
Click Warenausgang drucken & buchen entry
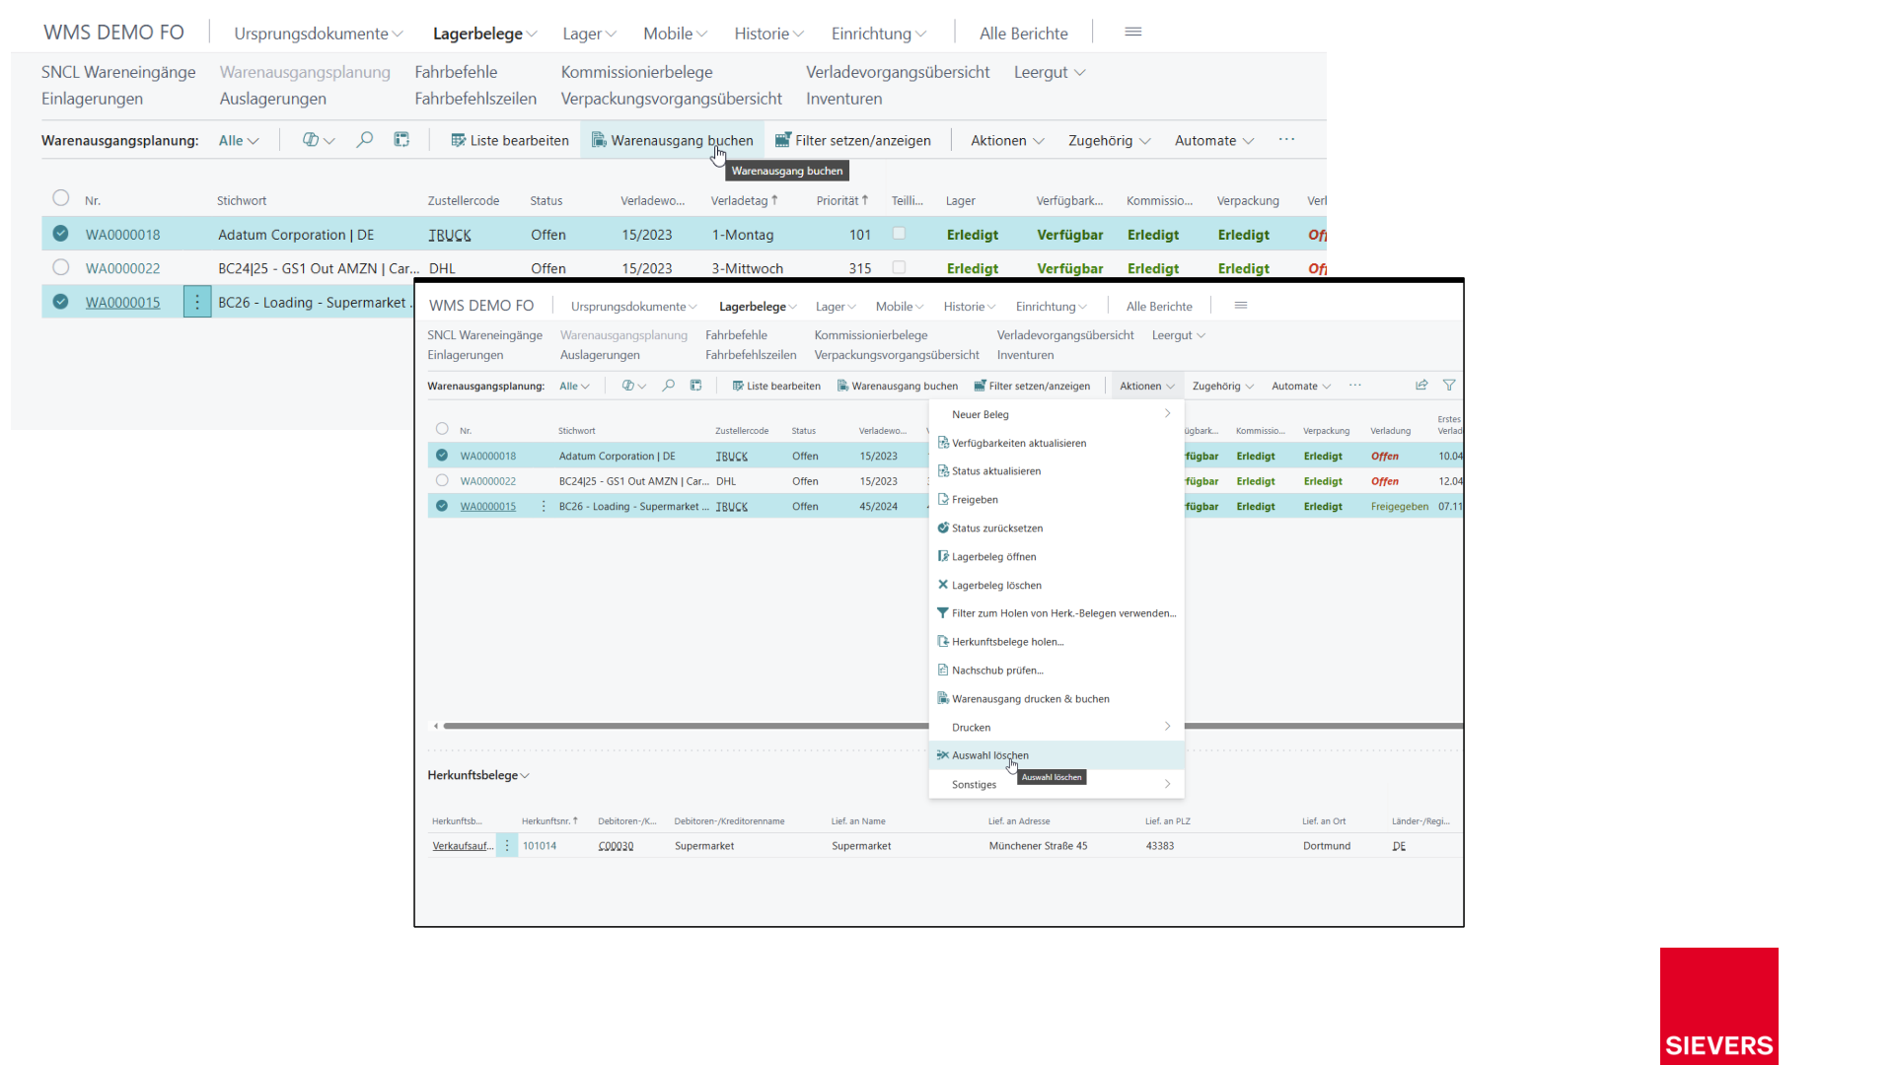click(x=1030, y=699)
